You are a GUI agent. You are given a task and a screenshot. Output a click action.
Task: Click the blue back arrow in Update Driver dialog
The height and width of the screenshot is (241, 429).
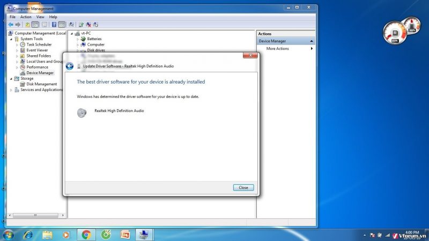70,66
